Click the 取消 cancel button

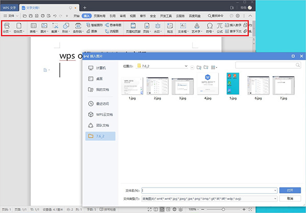tap(290, 199)
